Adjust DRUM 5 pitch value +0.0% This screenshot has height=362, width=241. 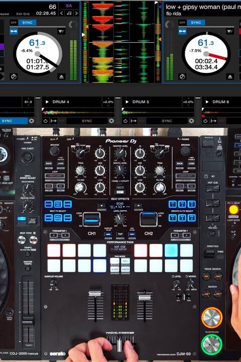click(x=188, y=102)
